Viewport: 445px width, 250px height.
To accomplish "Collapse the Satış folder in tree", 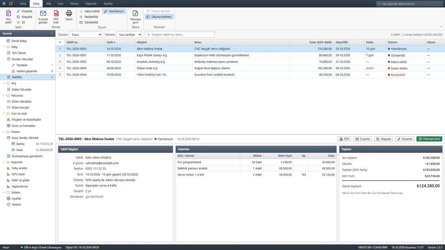I will coord(3,47).
